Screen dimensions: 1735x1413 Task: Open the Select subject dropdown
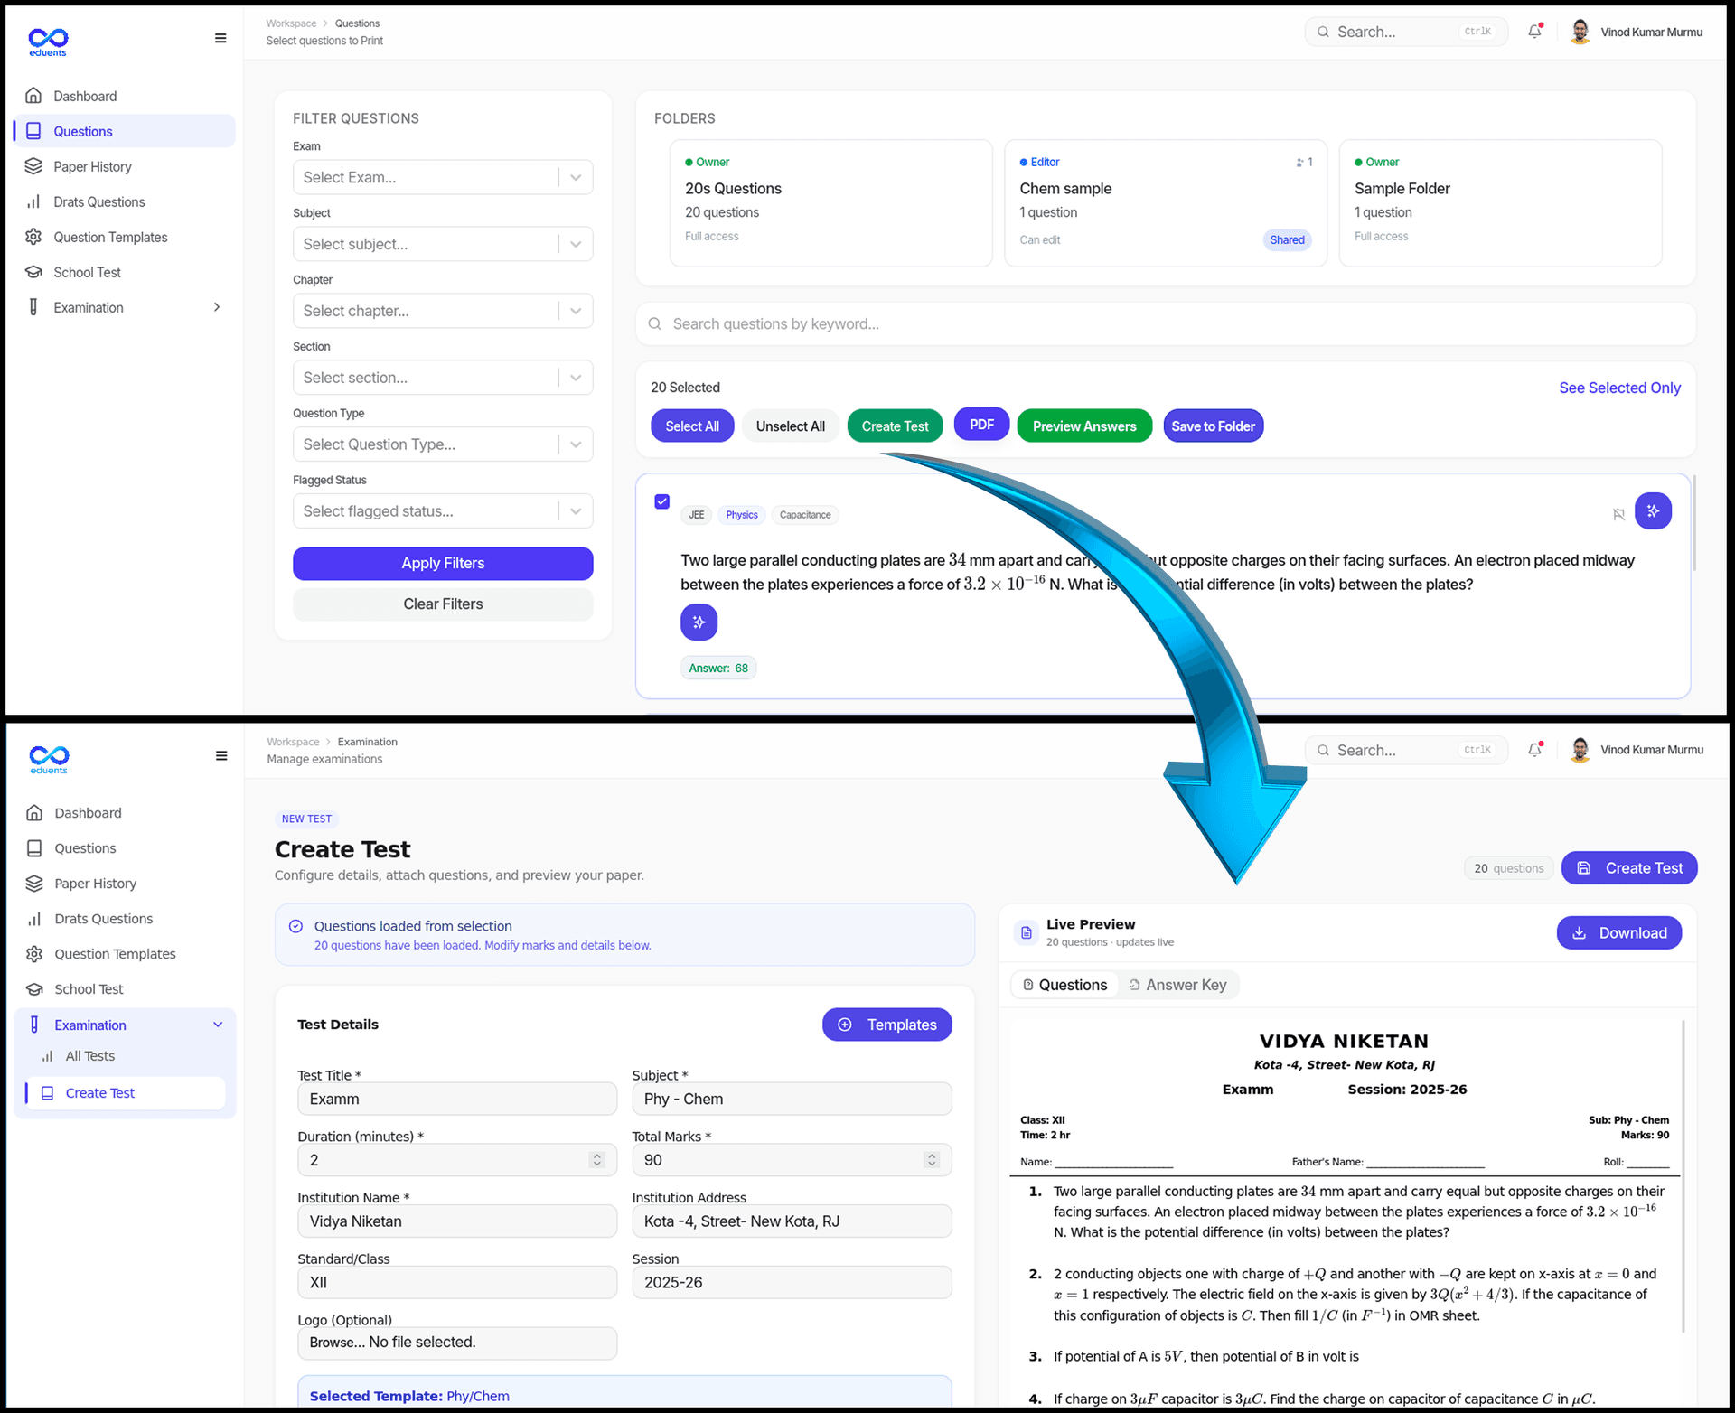[443, 244]
